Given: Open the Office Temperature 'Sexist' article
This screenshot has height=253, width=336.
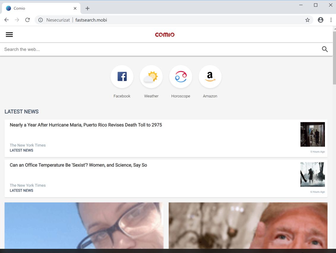Looking at the screenshot, I should 78,165.
